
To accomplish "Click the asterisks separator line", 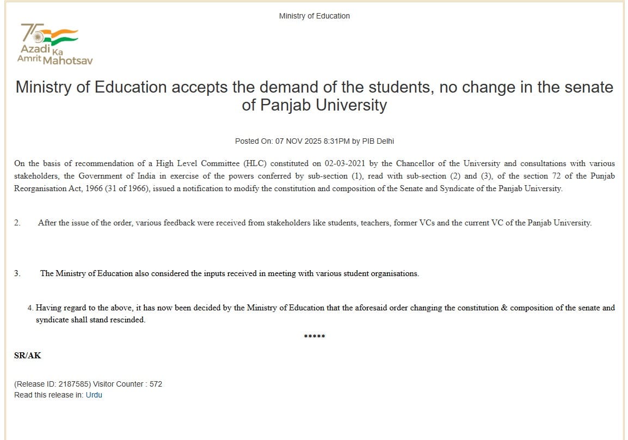I will 314,337.
